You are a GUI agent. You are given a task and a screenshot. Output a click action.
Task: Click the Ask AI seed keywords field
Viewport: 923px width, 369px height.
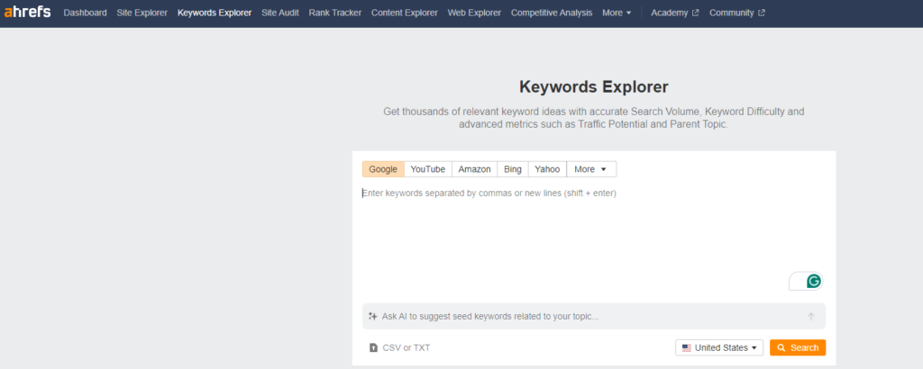pyautogui.click(x=593, y=316)
